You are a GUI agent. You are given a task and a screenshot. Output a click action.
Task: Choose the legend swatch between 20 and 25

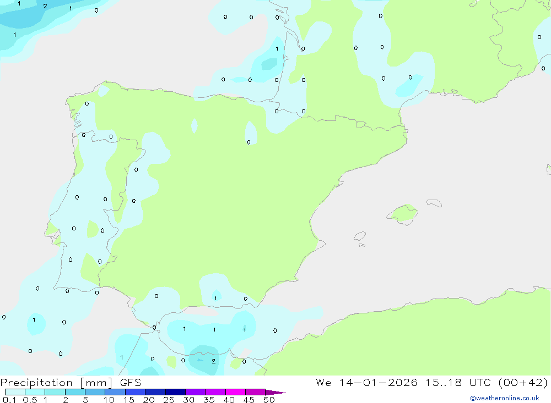(155, 392)
